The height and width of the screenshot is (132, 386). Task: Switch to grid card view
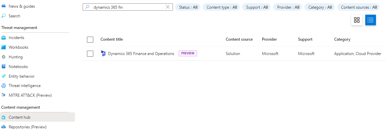click(357, 20)
